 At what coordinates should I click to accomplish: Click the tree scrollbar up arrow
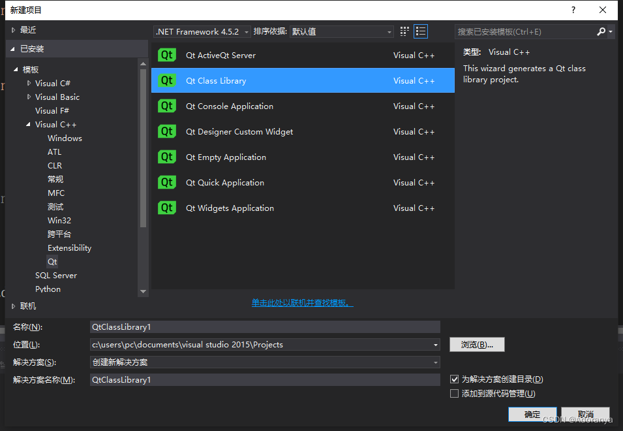(x=143, y=63)
